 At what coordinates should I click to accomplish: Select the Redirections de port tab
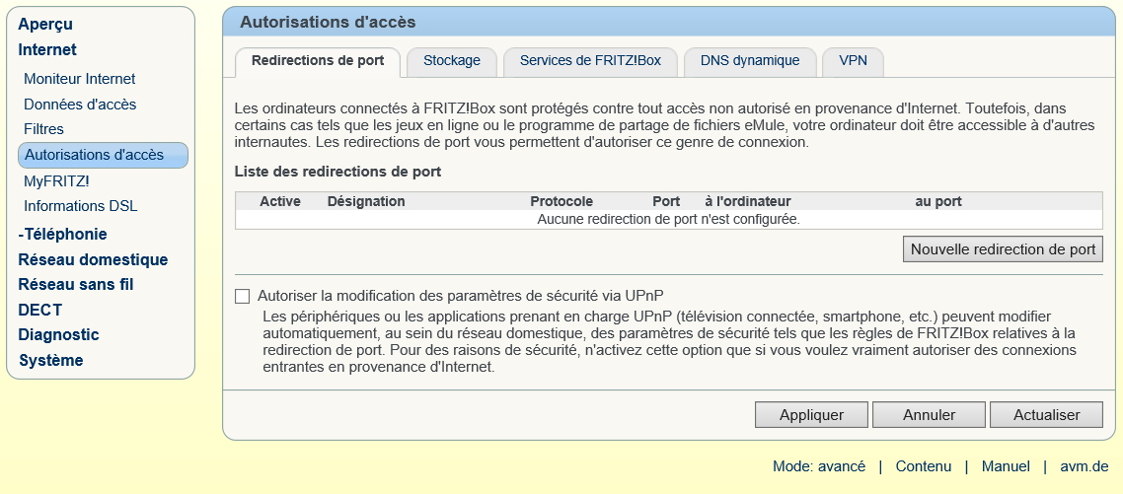[x=318, y=61]
